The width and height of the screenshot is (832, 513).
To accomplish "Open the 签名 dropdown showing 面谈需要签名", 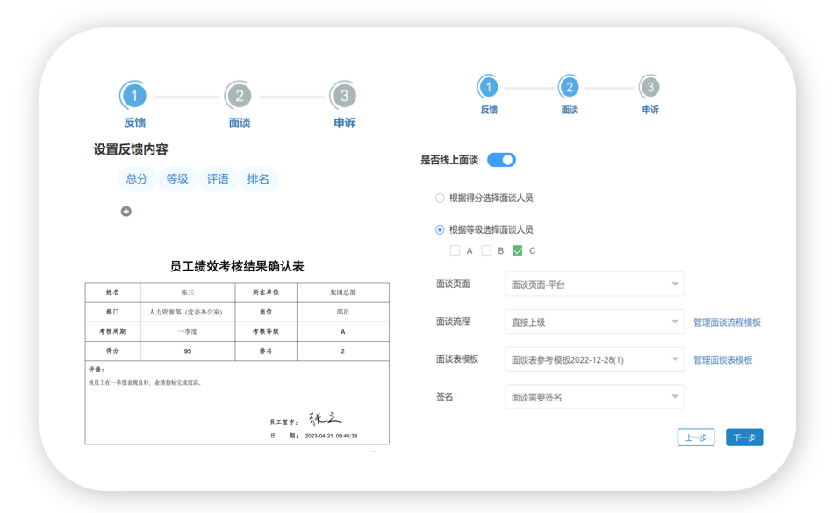I will (x=593, y=396).
